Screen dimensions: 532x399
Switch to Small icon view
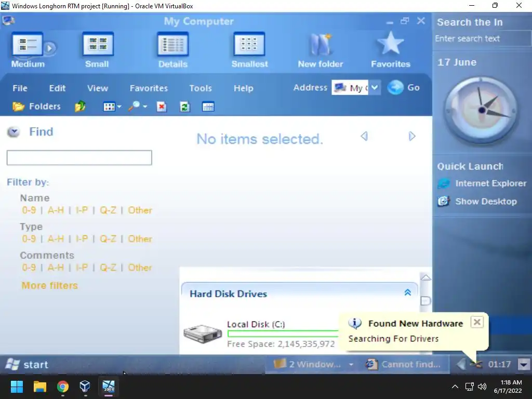click(98, 50)
